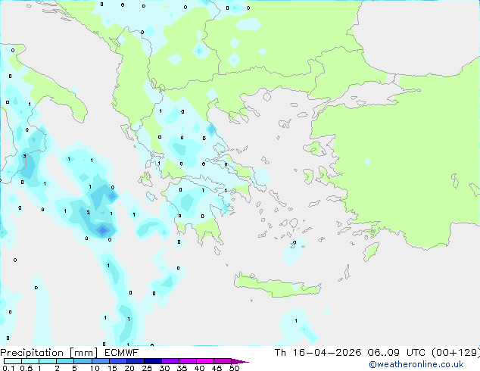Click the 'Th' day label
Image resolution: width=480 pixels, height=371 pixels.
coord(280,353)
